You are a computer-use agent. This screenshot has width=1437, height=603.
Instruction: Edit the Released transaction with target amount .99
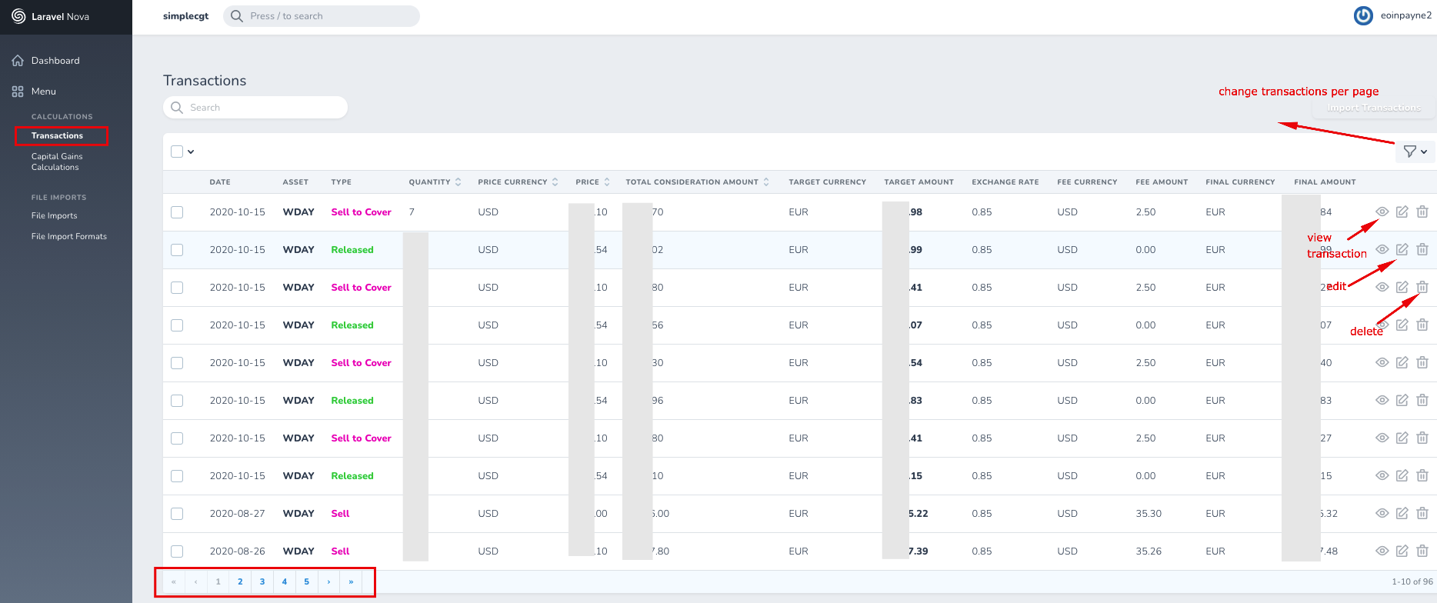[x=1402, y=250]
